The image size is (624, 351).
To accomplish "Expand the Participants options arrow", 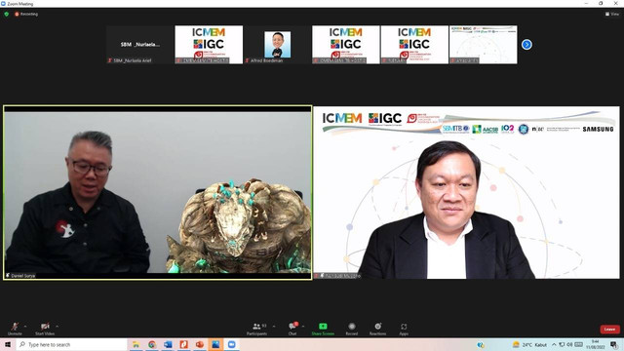I will [274, 327].
